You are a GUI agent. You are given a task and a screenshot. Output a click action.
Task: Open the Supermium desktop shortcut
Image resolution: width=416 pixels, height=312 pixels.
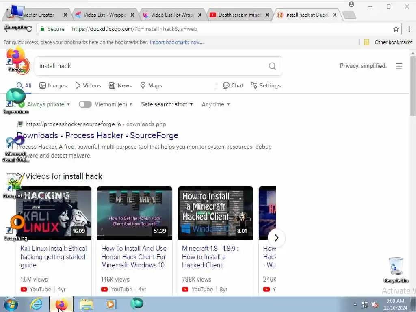(x=16, y=101)
